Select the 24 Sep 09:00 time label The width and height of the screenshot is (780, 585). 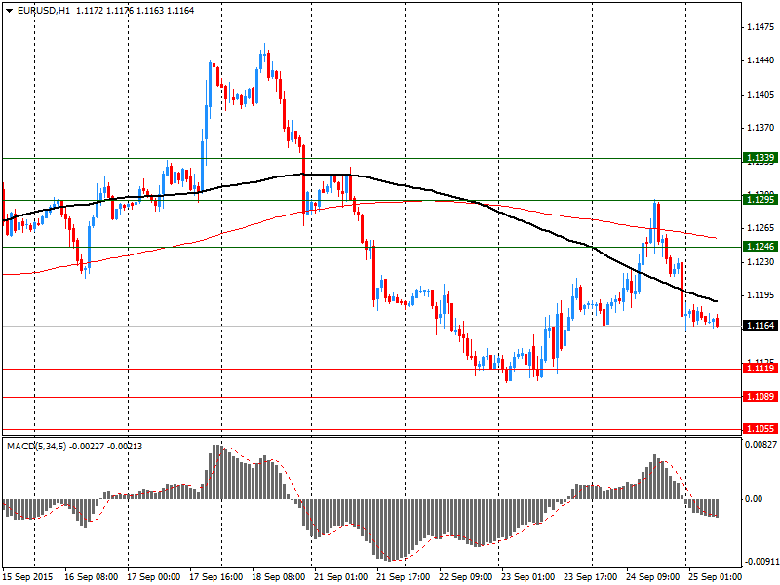click(652, 577)
